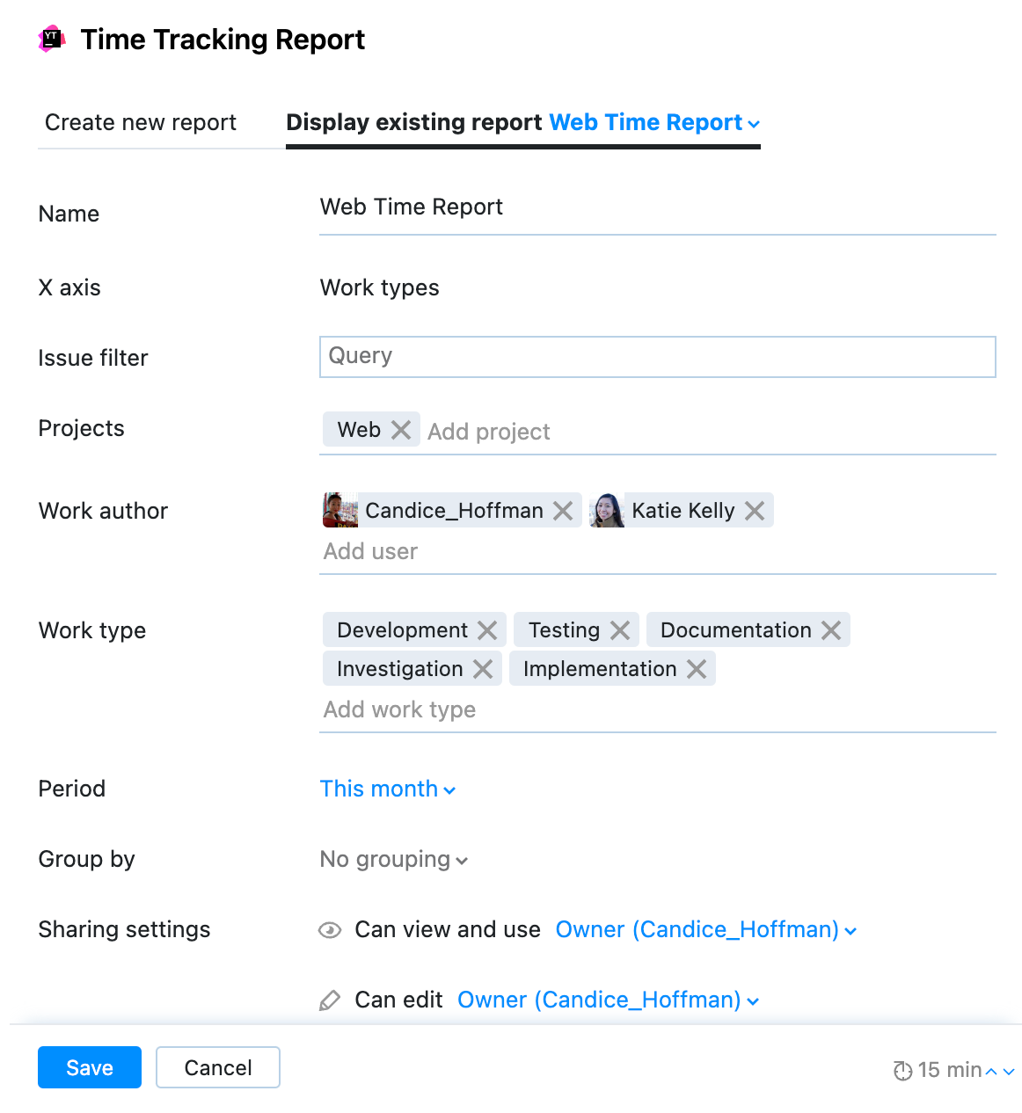
Task: Save the report
Action: point(89,1067)
